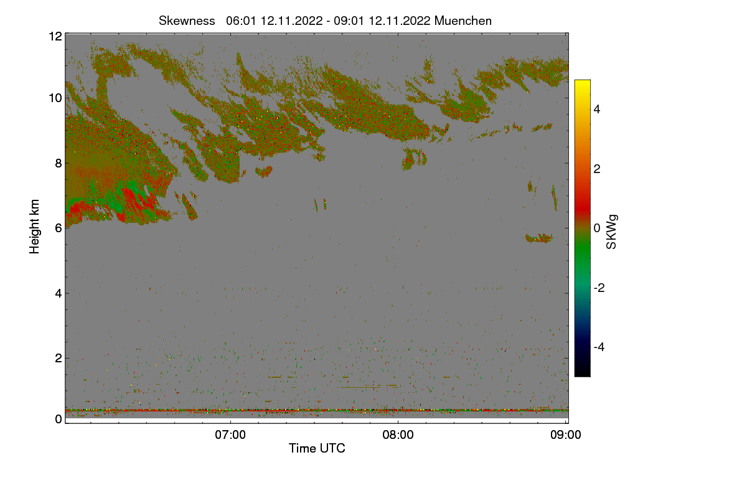Click the '08:00' time tick label
Image resolution: width=747 pixels, height=498 pixels.
click(398, 435)
